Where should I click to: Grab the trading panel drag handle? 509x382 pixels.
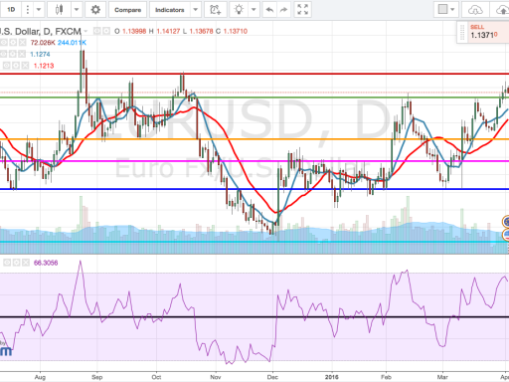click(x=462, y=32)
